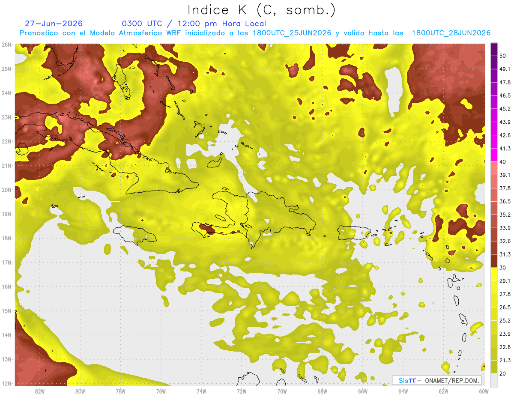Click the "62W" longitude label
This screenshot has width=514, height=397.
[444, 391]
